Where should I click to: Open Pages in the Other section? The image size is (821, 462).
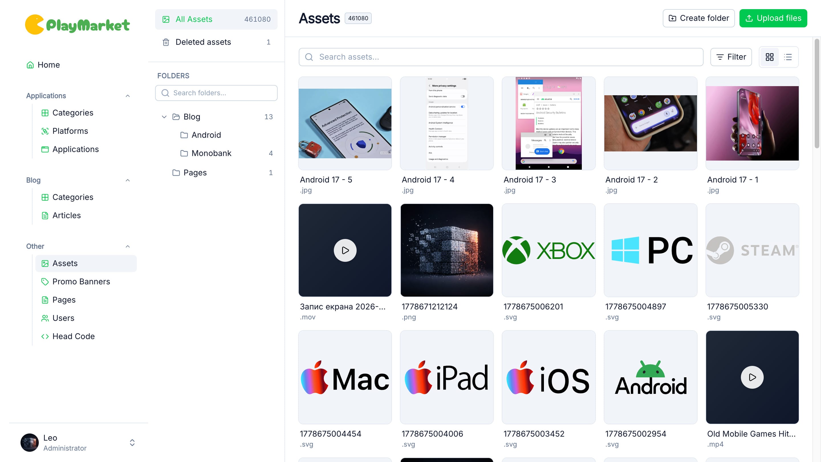pyautogui.click(x=86, y=300)
